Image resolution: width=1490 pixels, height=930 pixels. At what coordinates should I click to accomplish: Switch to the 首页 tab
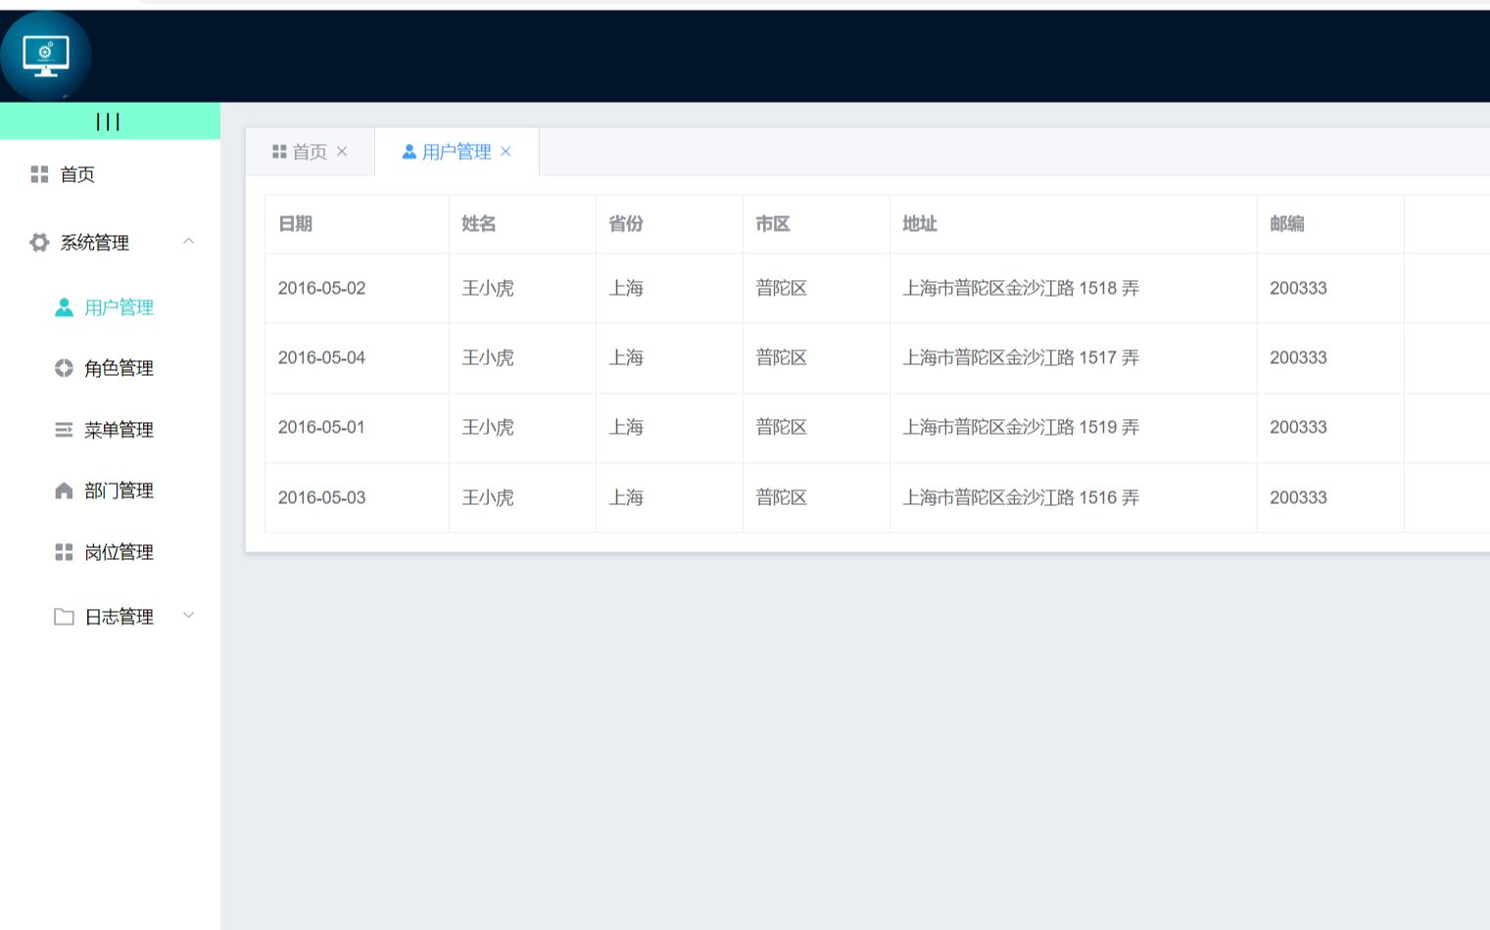(310, 152)
